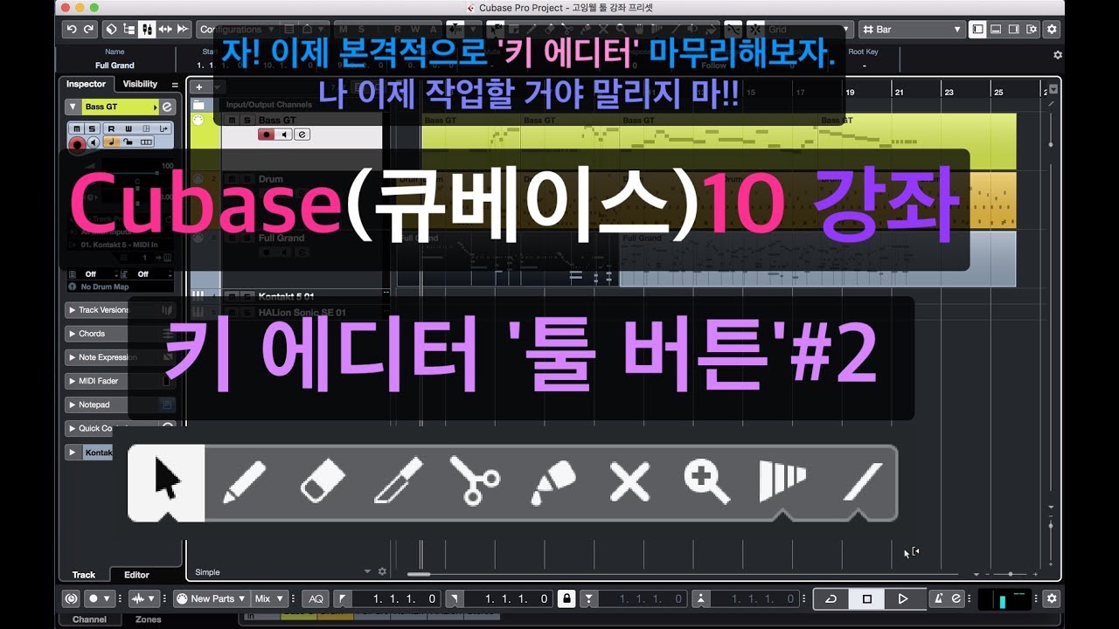This screenshot has width=1119, height=629.
Task: Toggle Inspector record enable button
Action: tap(77, 143)
